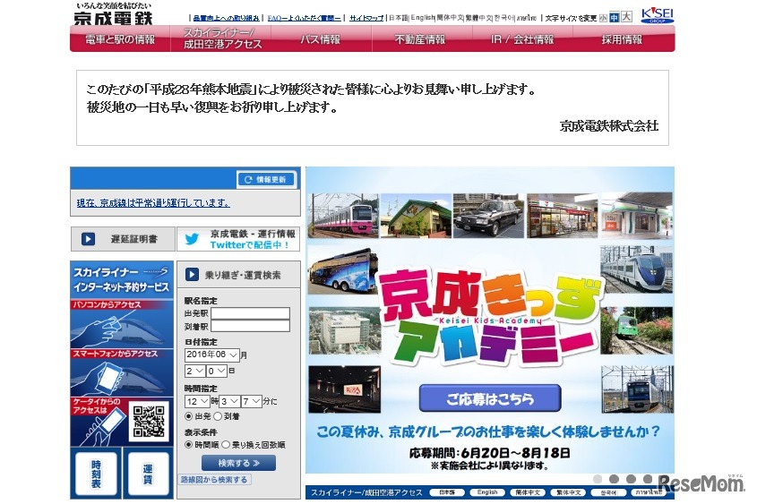Click the green tram thumbnail

pyautogui.click(x=636, y=330)
